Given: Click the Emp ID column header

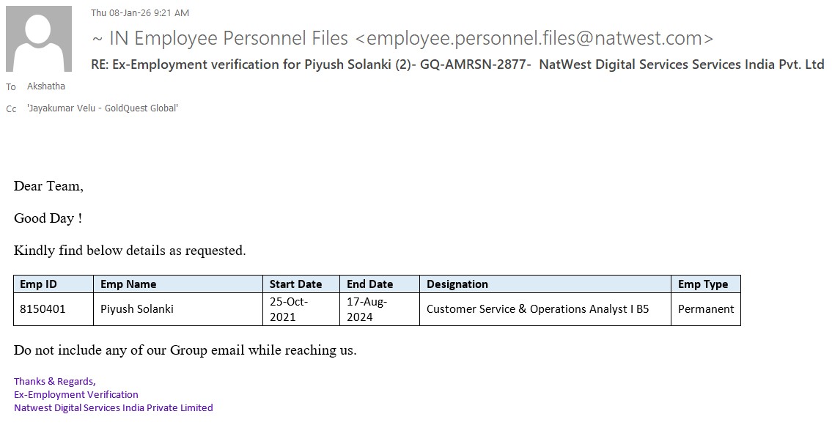Looking at the screenshot, I should pyautogui.click(x=38, y=284).
